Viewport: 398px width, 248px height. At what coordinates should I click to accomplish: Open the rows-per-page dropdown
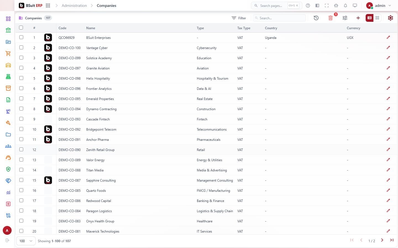coord(26,241)
